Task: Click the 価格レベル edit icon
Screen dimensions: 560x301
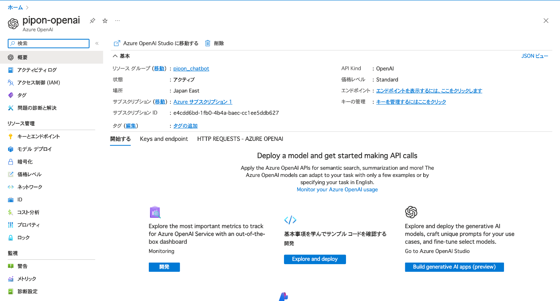Action: pos(11,175)
